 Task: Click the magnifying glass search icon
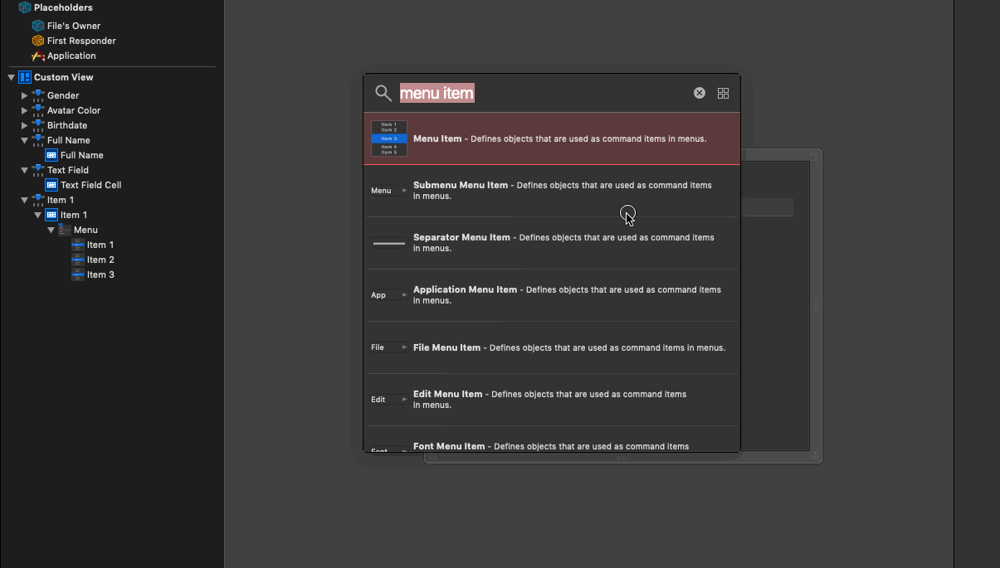click(x=383, y=93)
